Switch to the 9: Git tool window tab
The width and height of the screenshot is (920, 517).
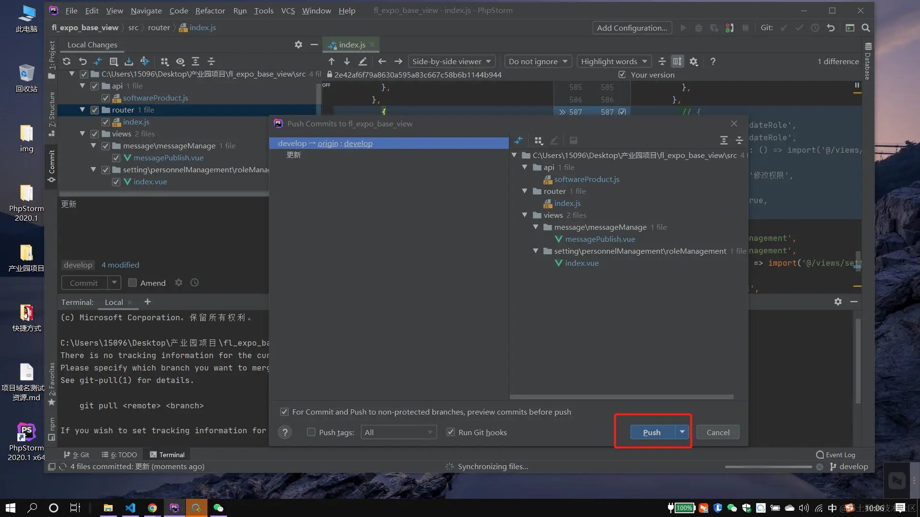77,455
